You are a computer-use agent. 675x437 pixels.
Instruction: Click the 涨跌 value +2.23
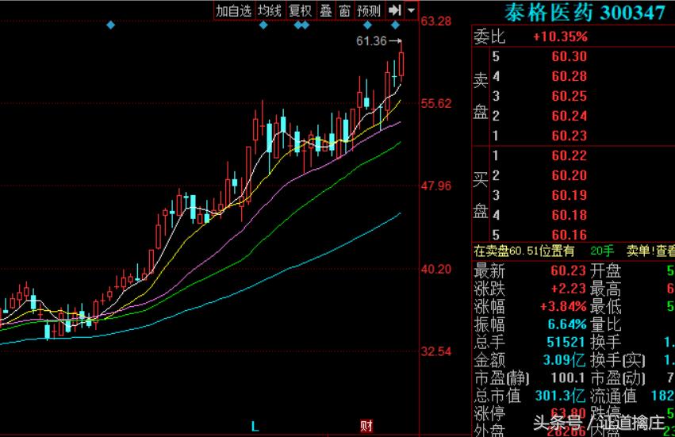(569, 289)
